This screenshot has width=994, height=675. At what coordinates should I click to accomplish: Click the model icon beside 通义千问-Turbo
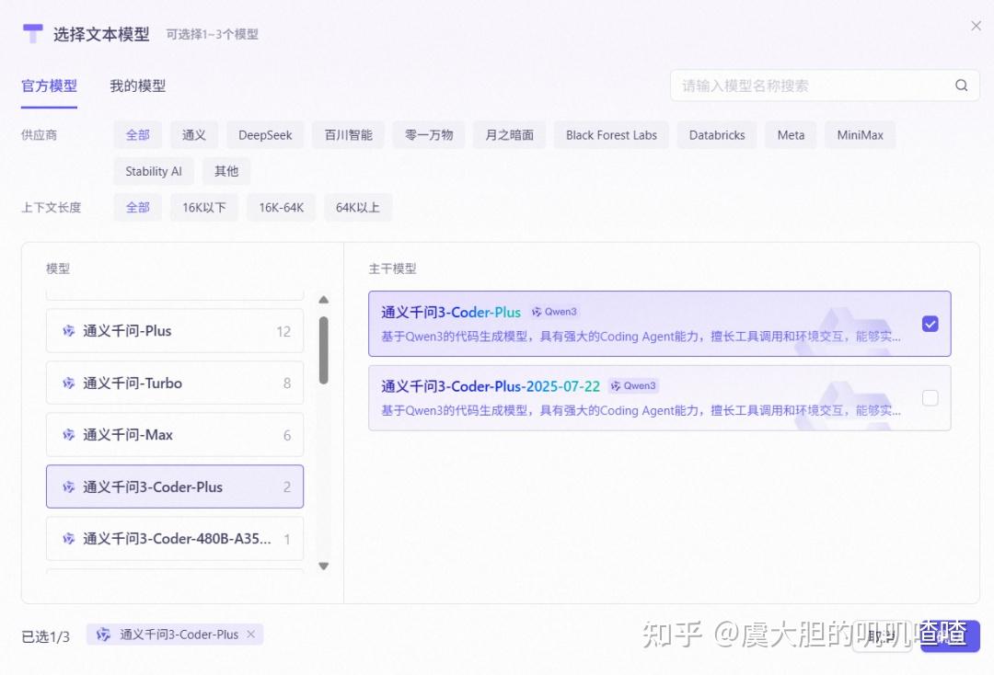pyautogui.click(x=68, y=383)
